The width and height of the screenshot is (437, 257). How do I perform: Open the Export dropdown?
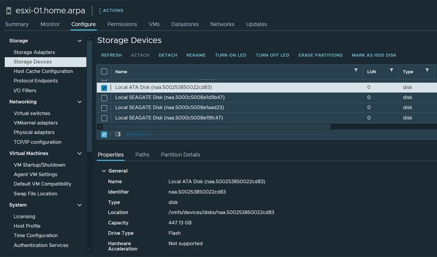tap(138, 135)
